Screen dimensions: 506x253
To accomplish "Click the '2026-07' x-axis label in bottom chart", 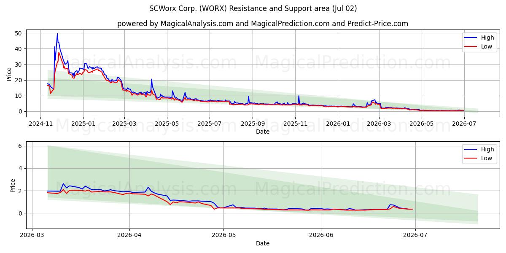I will [415, 235].
